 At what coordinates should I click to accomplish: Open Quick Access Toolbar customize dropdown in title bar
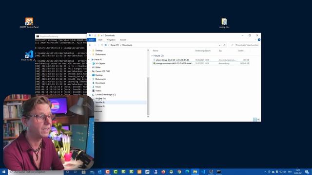(x=102, y=35)
